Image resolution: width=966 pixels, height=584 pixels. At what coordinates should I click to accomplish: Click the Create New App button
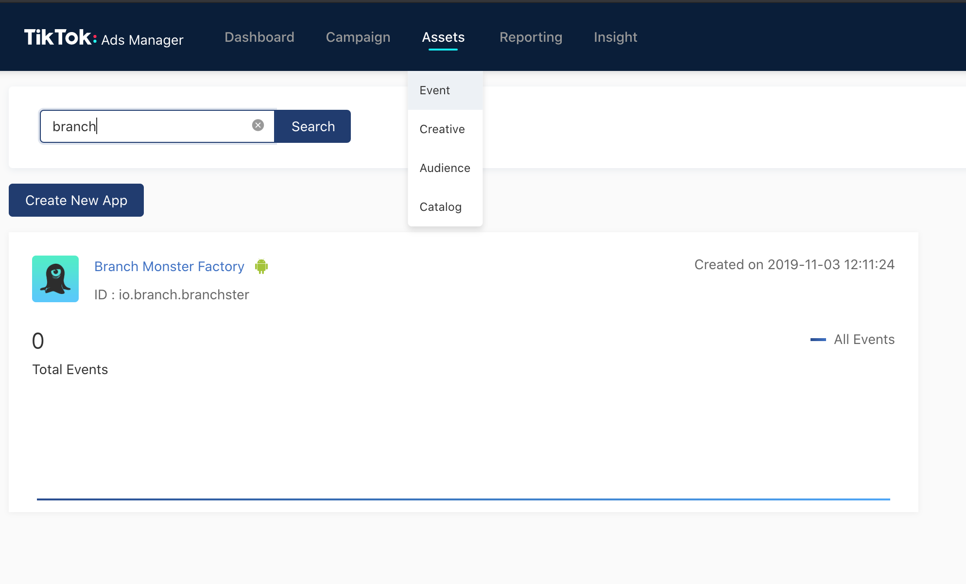coord(76,200)
